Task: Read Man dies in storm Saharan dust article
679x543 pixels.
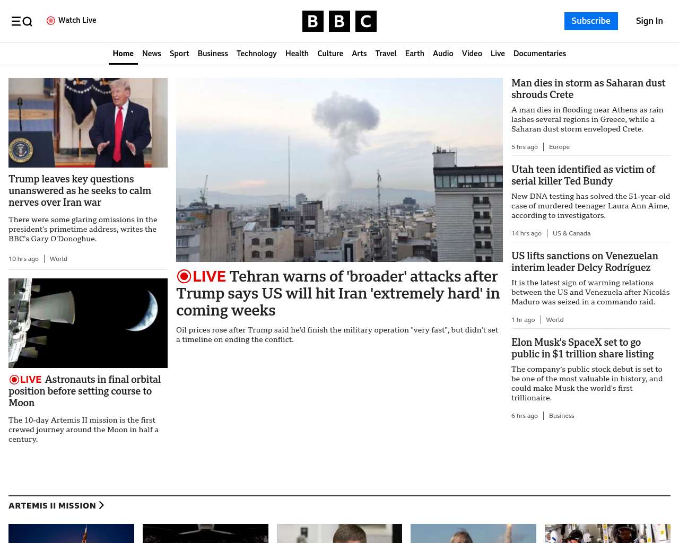Action: coord(588,89)
